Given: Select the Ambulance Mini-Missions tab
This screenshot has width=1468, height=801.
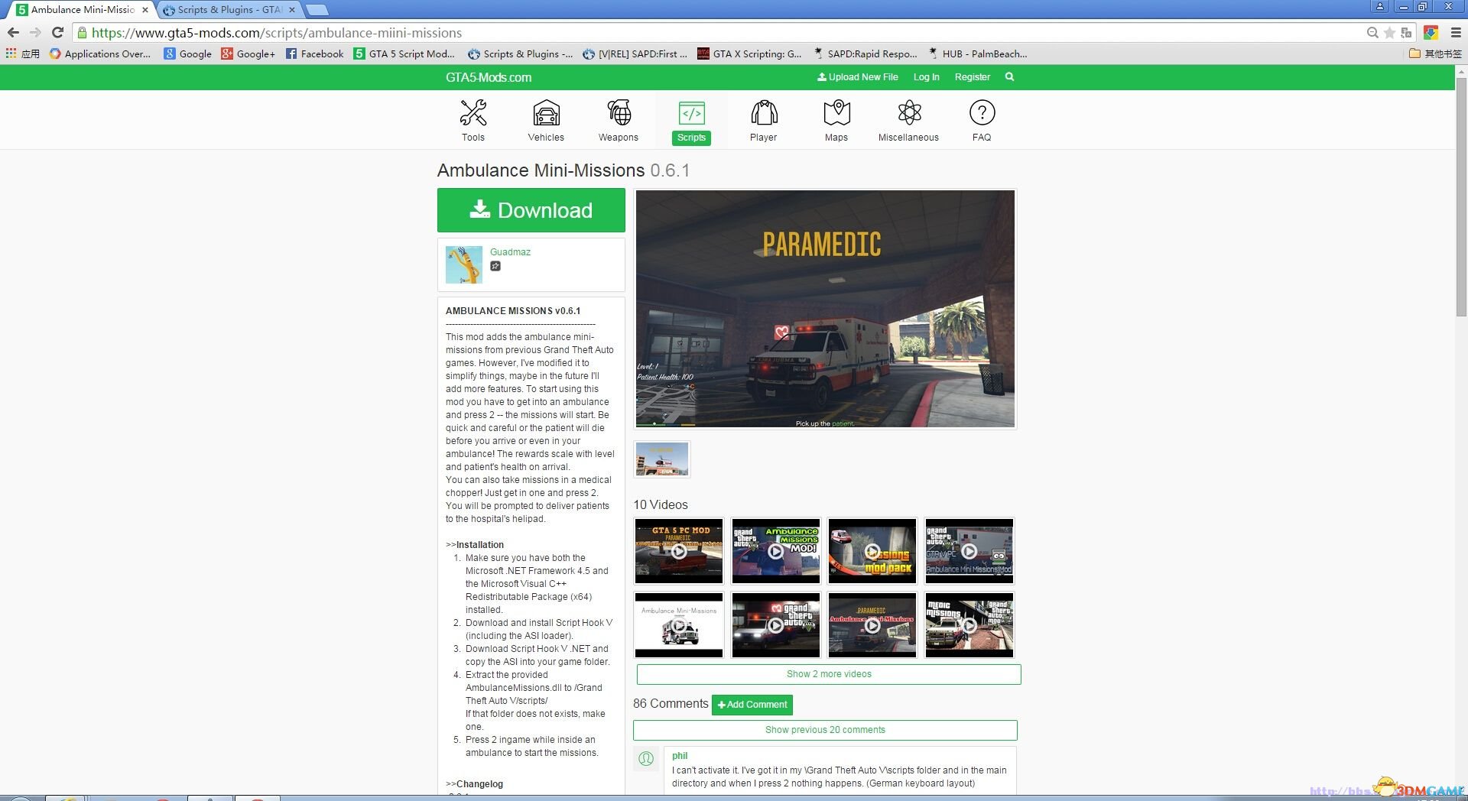Looking at the screenshot, I should pyautogui.click(x=83, y=10).
